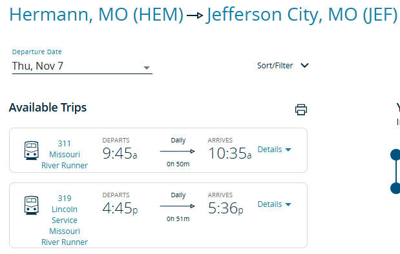
Task: Click the train icon for trip 311
Action: tap(32, 150)
